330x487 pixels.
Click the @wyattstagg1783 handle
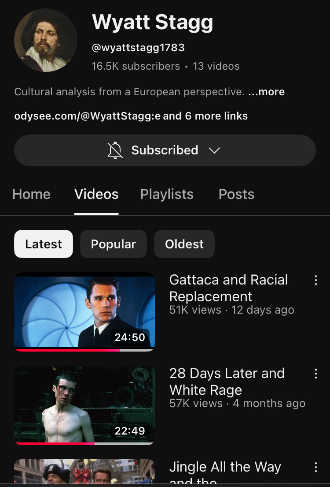(x=138, y=48)
